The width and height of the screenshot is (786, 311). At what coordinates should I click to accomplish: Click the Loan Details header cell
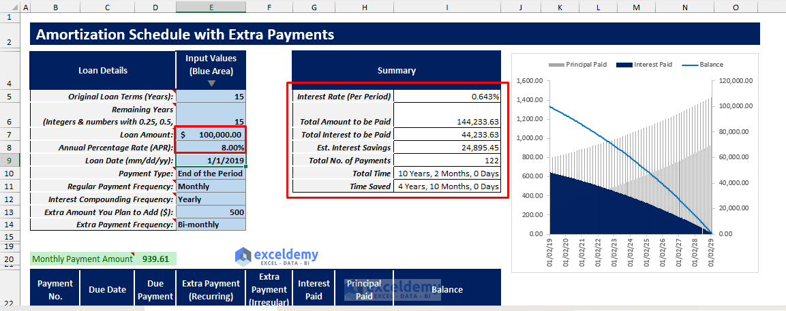point(103,70)
